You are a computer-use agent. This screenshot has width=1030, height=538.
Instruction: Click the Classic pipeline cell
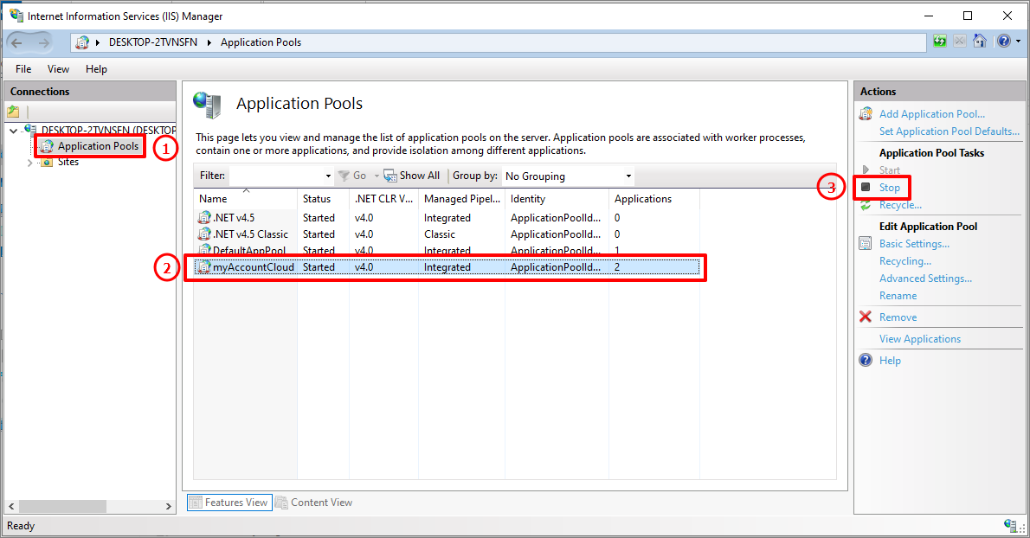click(440, 234)
